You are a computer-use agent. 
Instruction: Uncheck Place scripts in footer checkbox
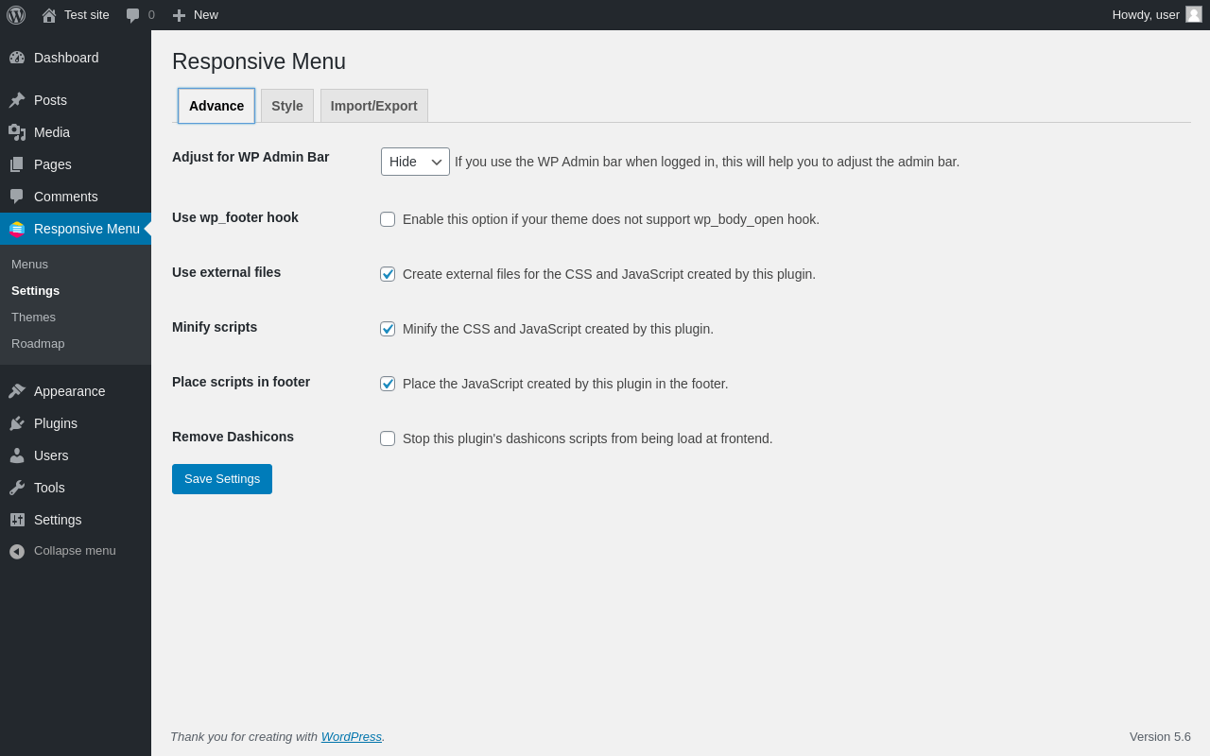(388, 384)
